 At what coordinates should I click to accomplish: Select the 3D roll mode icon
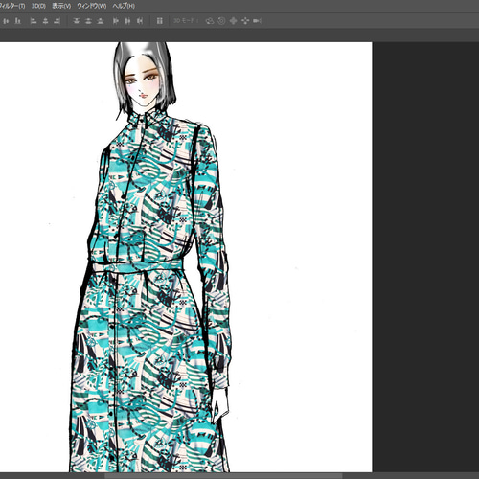(221, 21)
